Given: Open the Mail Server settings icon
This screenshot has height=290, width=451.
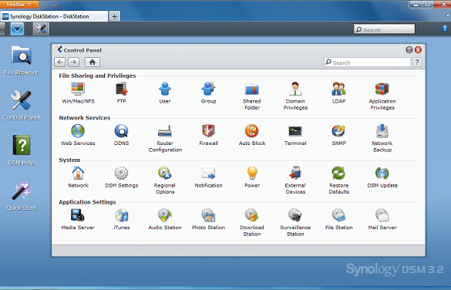Looking at the screenshot, I should [x=382, y=215].
